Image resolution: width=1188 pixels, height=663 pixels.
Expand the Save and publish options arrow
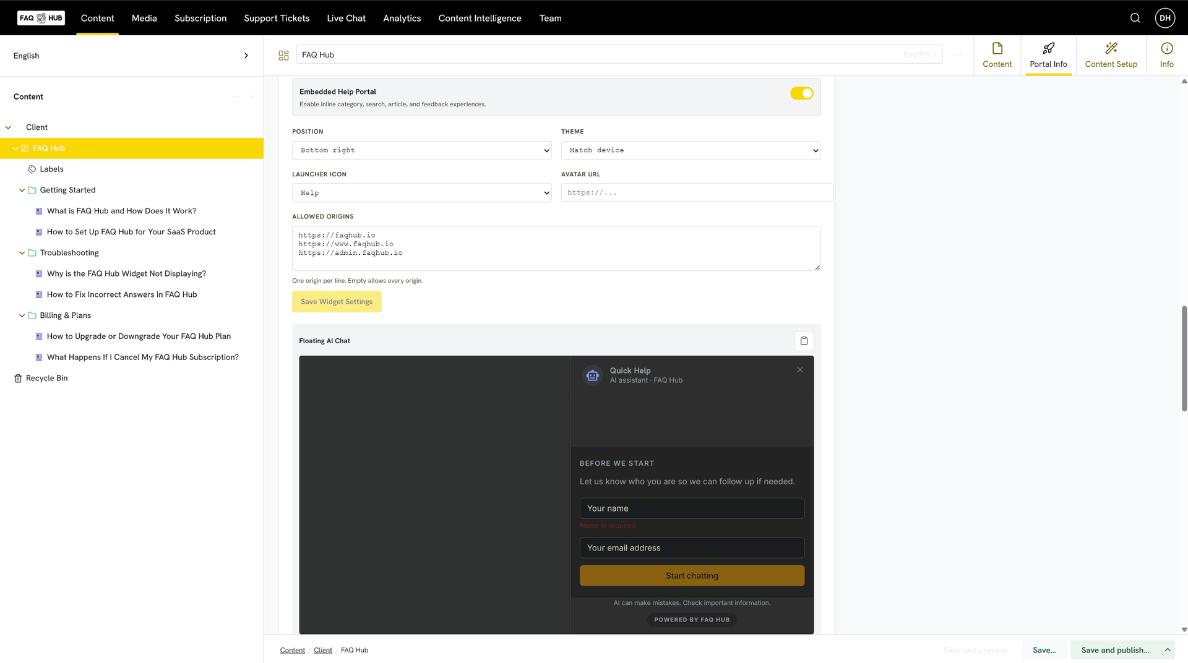pyautogui.click(x=1168, y=650)
